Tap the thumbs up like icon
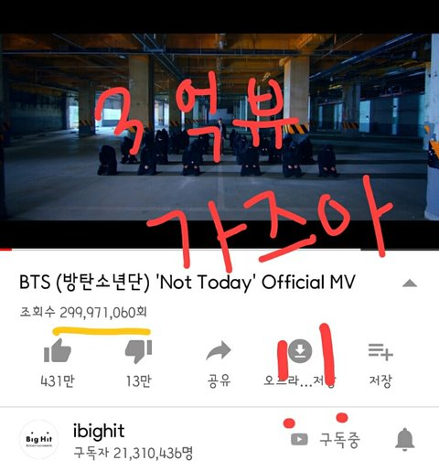Image resolution: width=439 pixels, height=471 pixels. pyautogui.click(x=58, y=351)
